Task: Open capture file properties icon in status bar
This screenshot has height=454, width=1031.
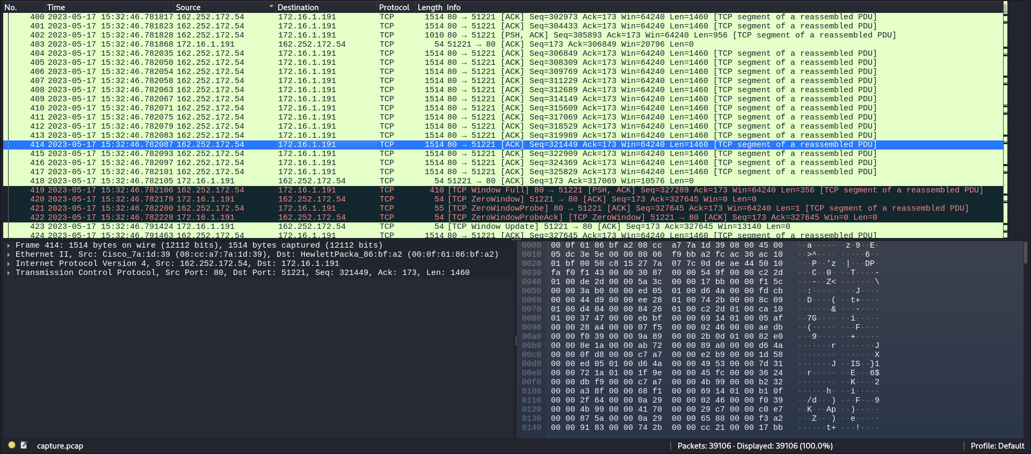Action: 24,445
